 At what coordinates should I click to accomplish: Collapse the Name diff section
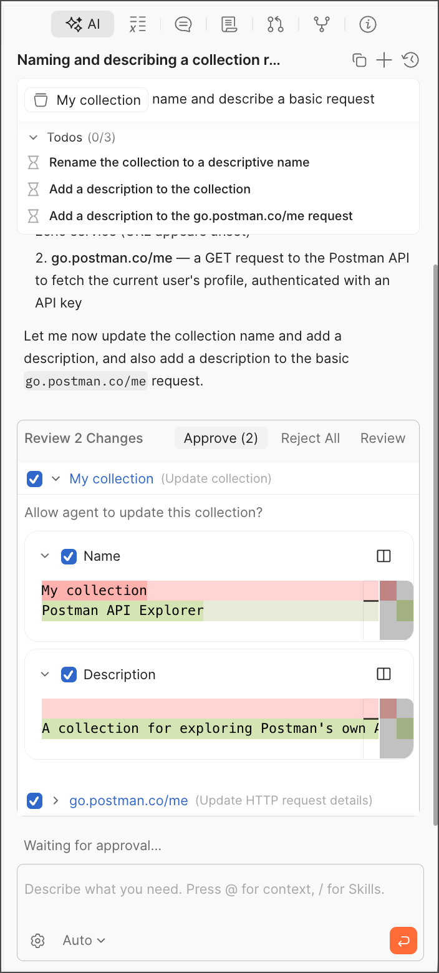coord(44,556)
